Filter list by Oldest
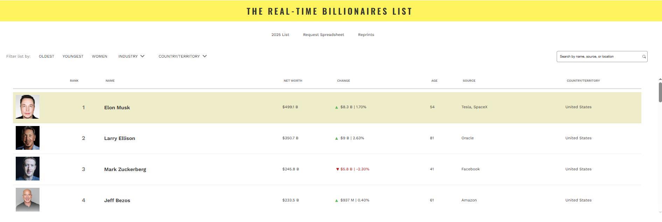662x222 pixels. tap(47, 56)
